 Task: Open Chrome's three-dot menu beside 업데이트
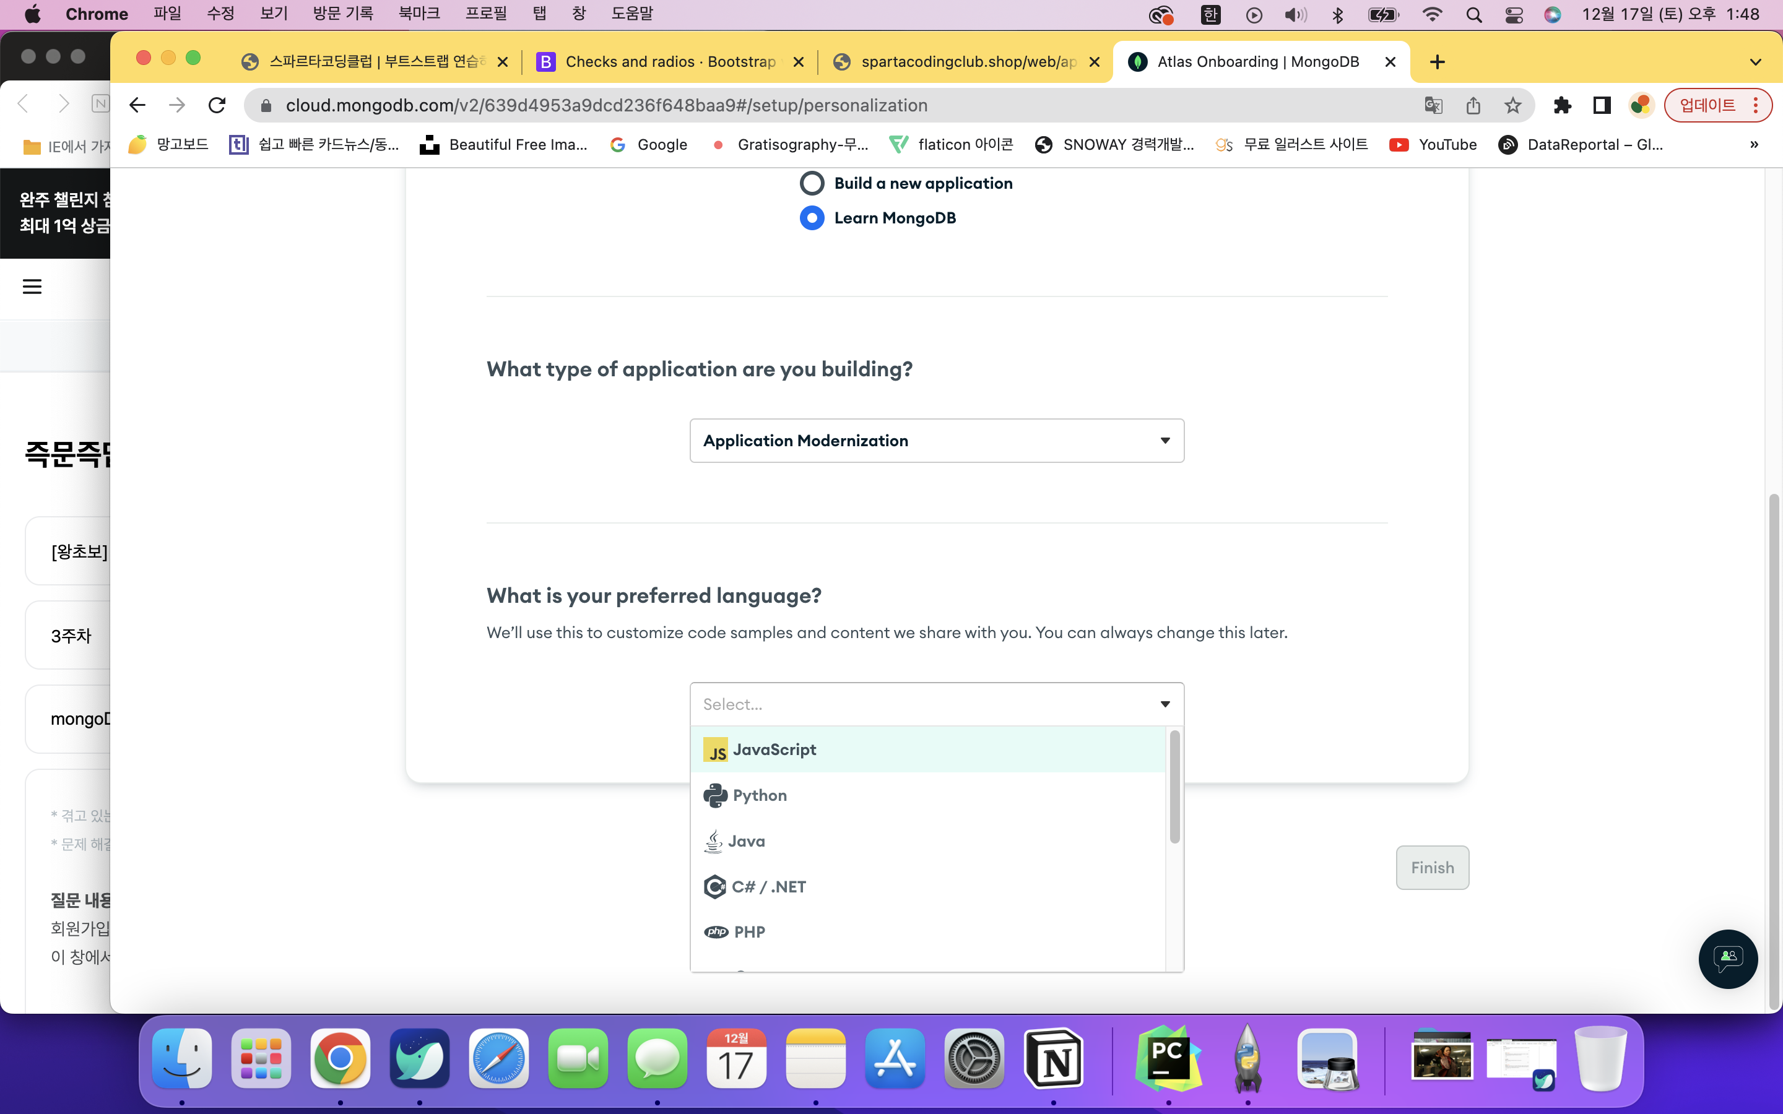[x=1756, y=105]
